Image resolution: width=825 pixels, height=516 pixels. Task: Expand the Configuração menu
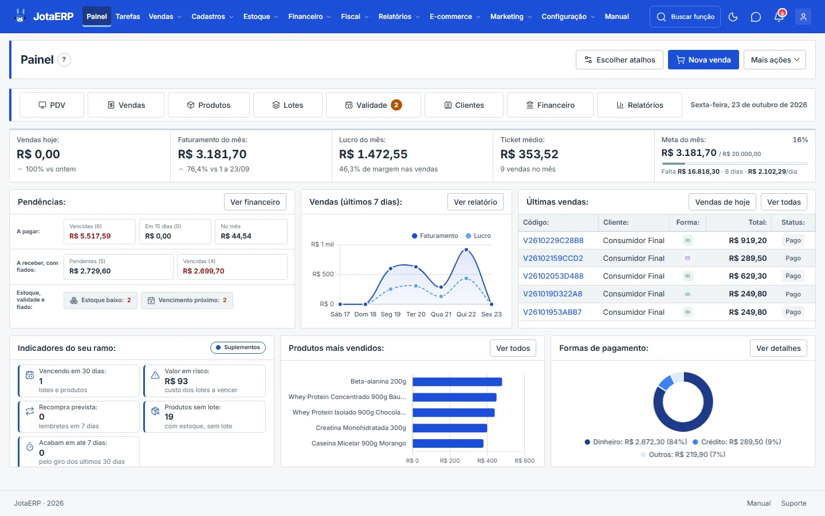[x=568, y=17]
